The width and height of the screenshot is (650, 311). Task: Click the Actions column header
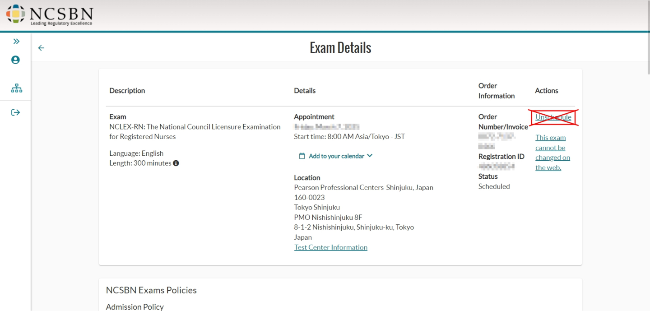pos(547,91)
